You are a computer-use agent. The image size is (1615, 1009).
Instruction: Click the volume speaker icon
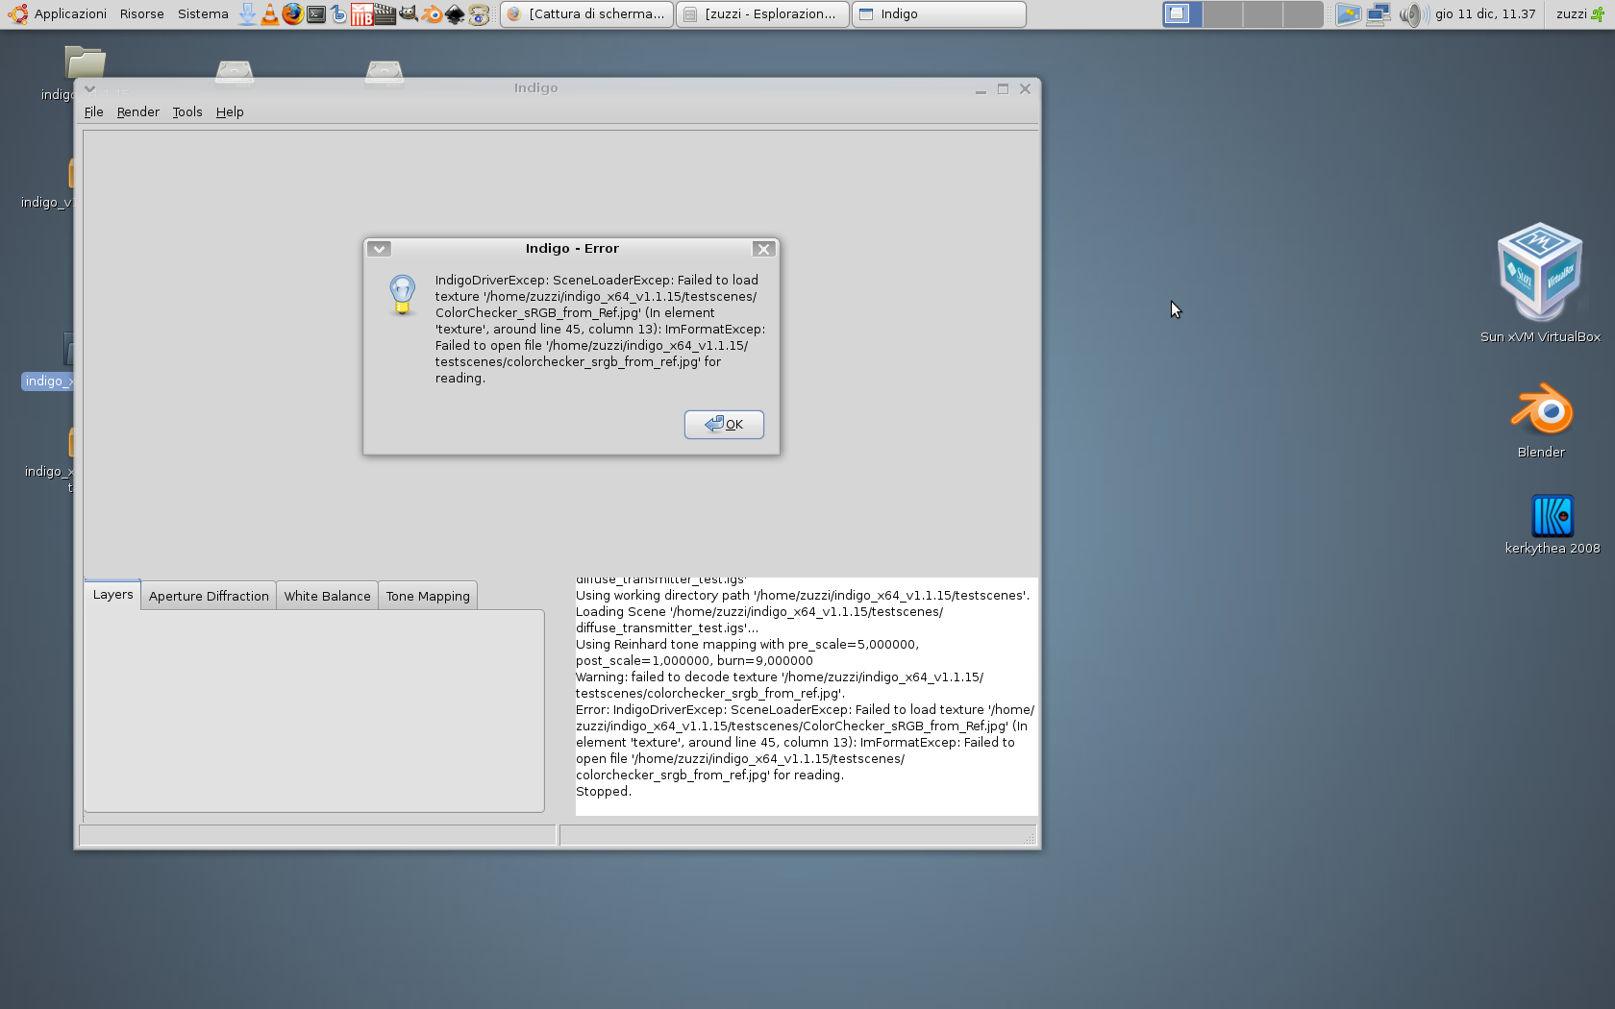coord(1410,13)
